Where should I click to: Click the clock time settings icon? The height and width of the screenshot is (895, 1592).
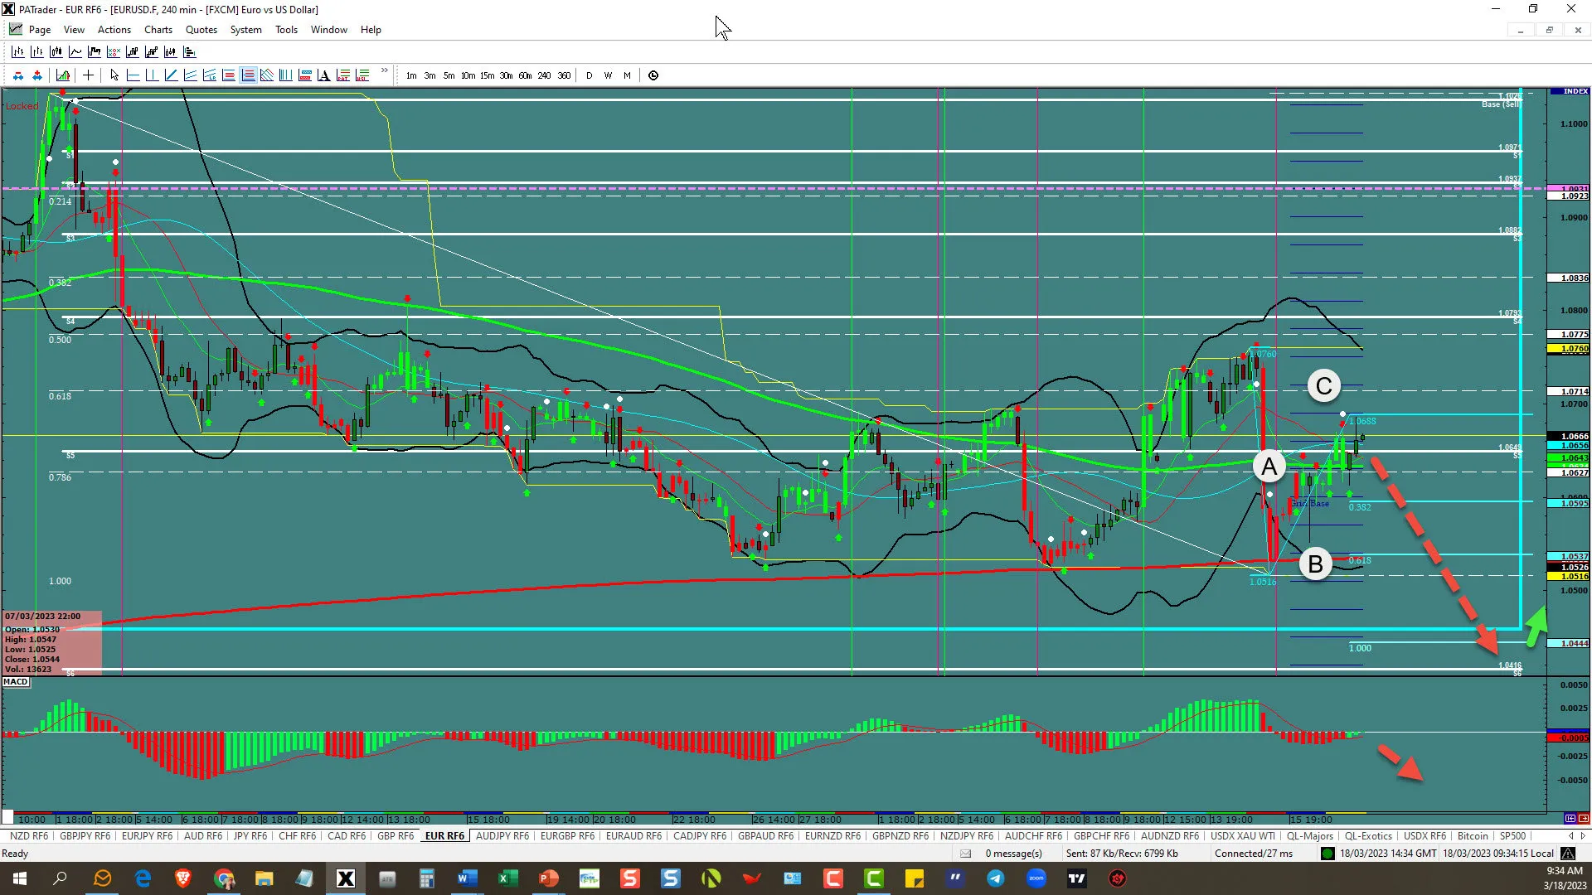[653, 75]
